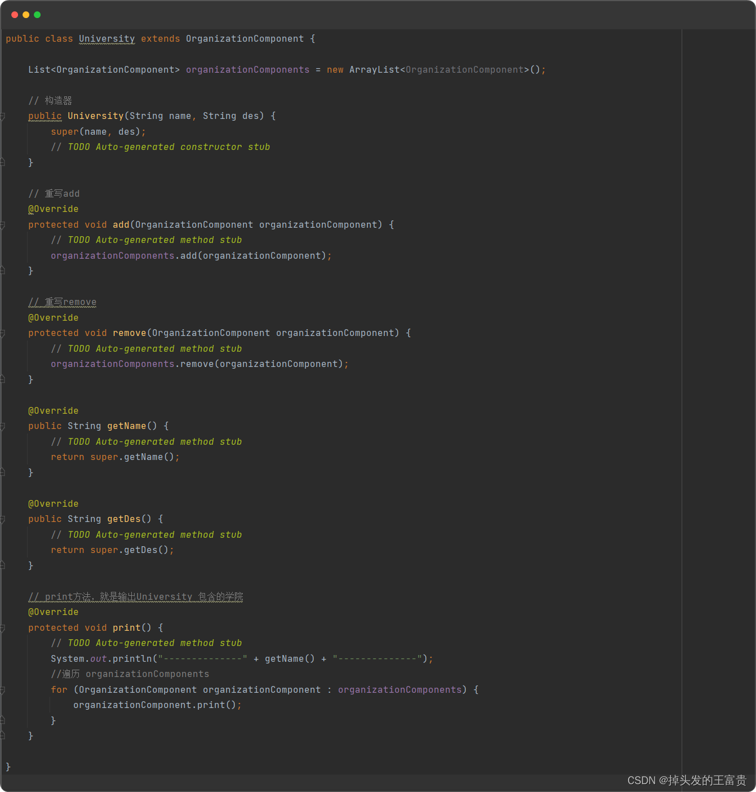Click System.out.println statement
Image resolution: width=756 pixels, height=792 pixels.
242,659
